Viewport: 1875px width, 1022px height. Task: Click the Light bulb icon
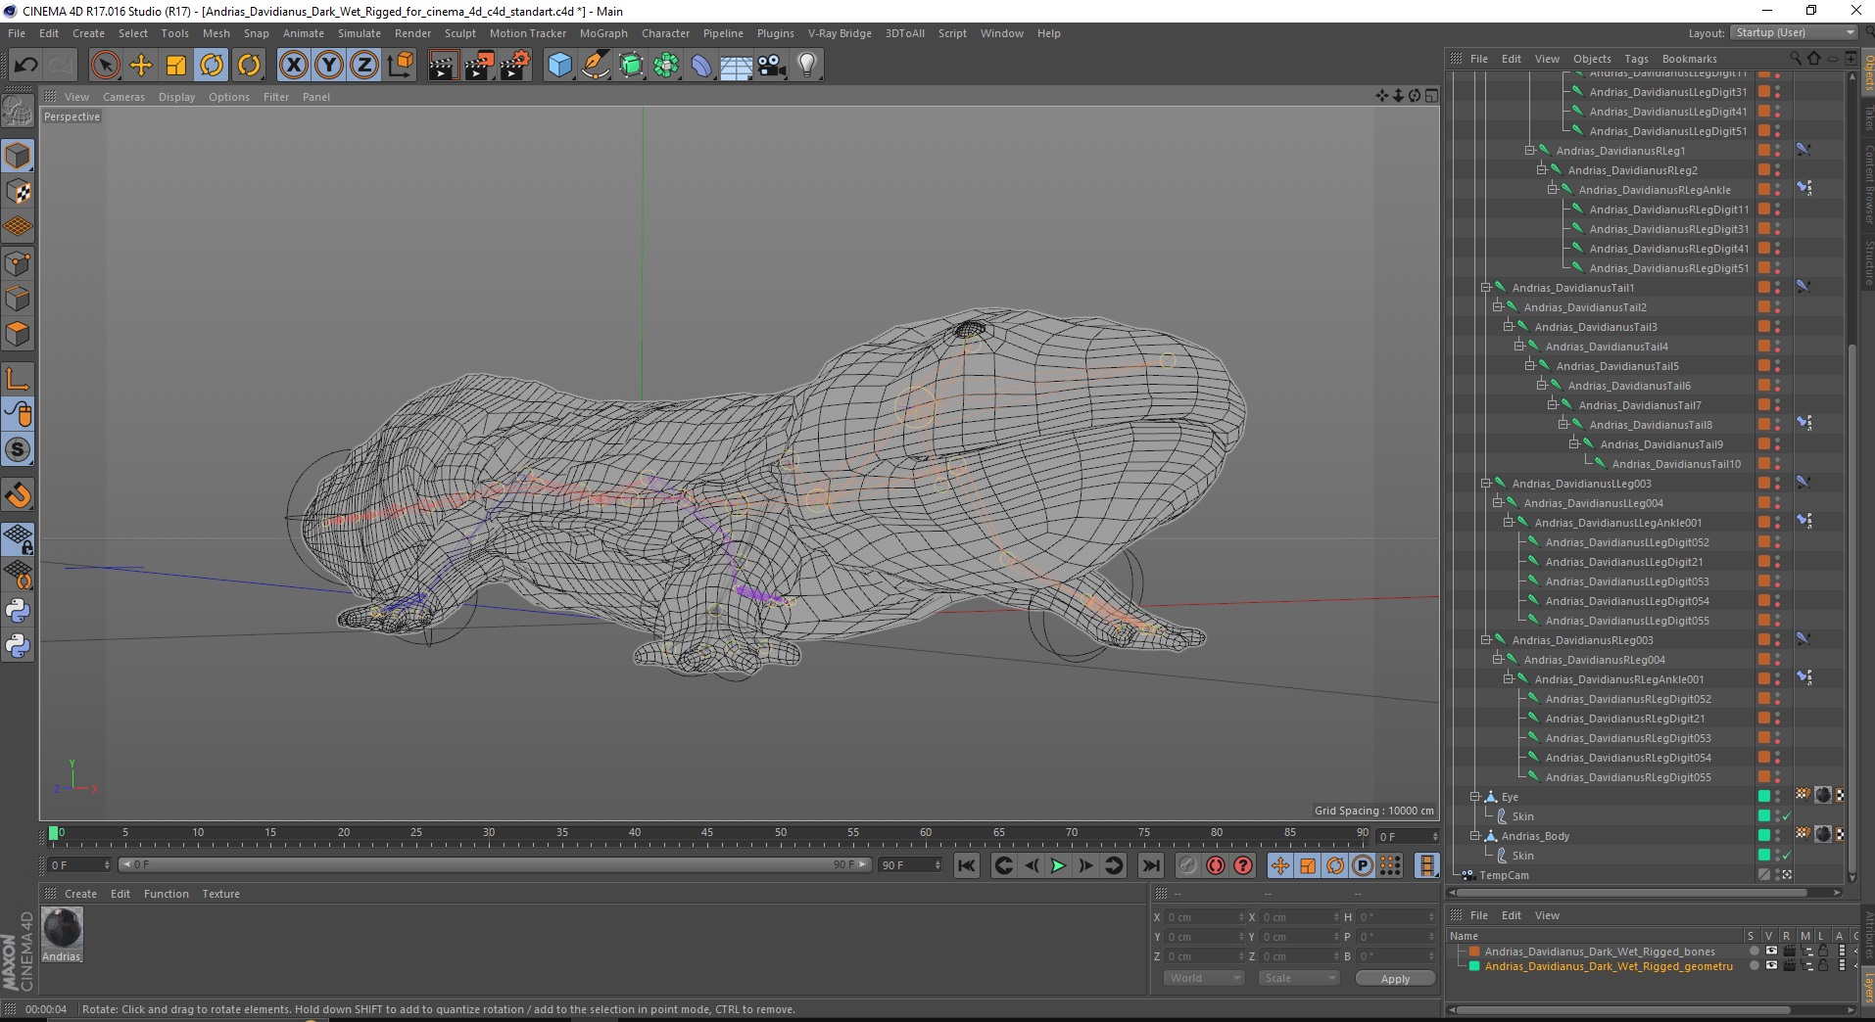pyautogui.click(x=806, y=66)
